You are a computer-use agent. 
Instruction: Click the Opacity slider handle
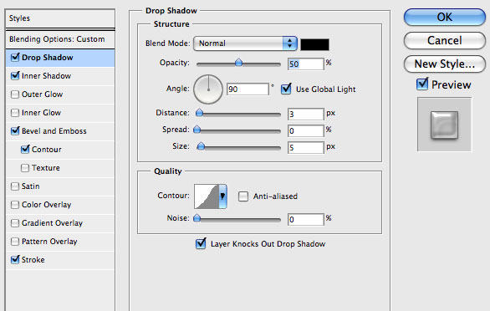tap(239, 62)
